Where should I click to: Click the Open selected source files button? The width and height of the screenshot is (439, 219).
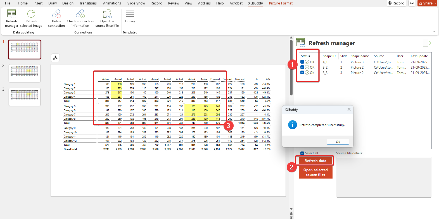coord(315,172)
